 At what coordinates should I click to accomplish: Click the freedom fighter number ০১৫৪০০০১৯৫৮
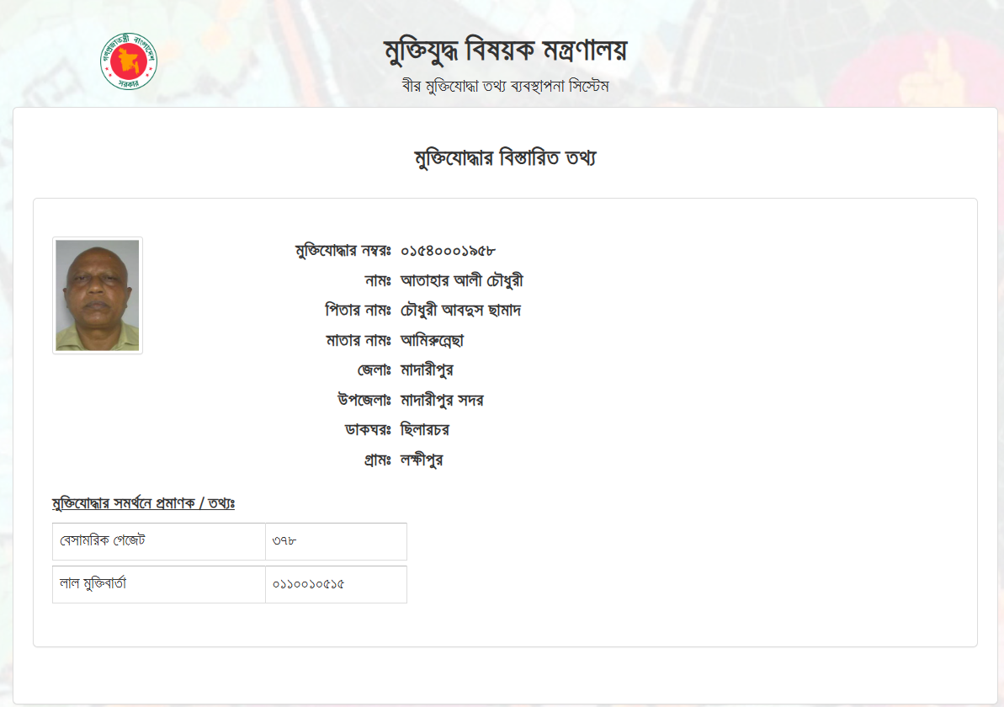click(x=448, y=251)
